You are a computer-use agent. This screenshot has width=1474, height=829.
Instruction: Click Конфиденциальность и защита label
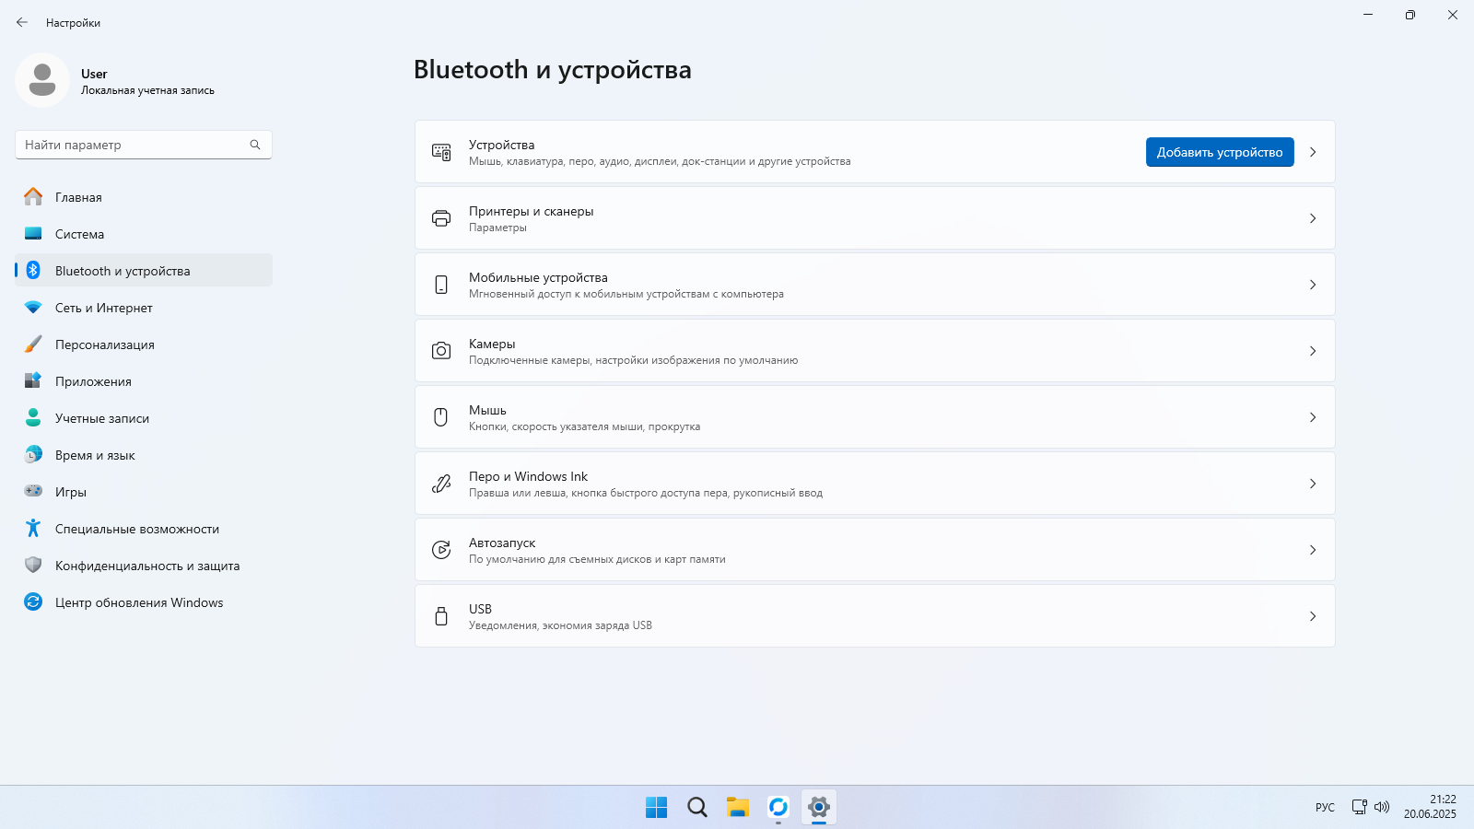pyautogui.click(x=147, y=566)
